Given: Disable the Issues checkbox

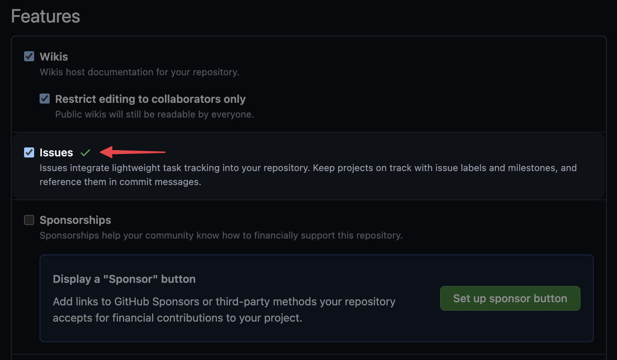Looking at the screenshot, I should click(29, 152).
